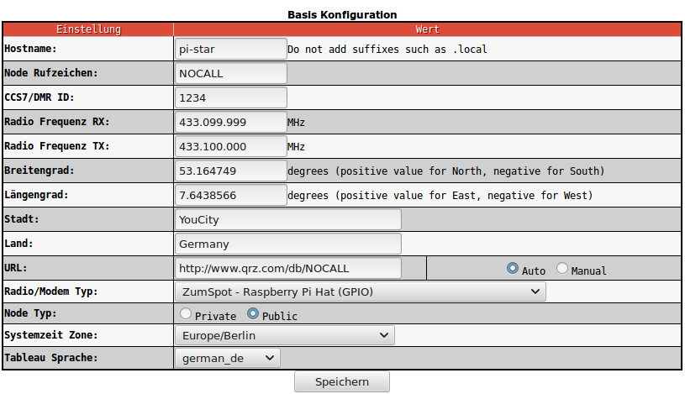Focus the CCS7/DMR ID field

230,97
